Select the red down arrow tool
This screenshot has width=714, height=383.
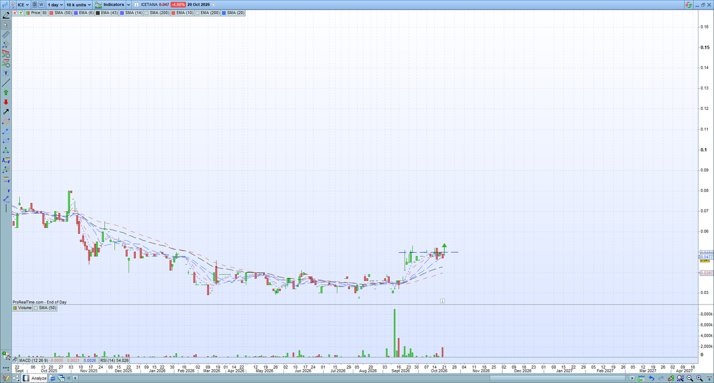[x=6, y=102]
